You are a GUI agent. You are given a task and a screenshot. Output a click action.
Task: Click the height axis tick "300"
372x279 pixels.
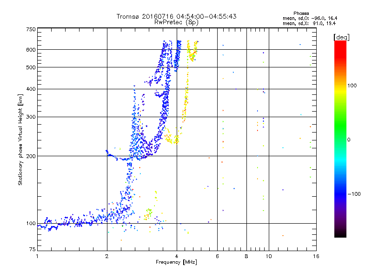click(31, 117)
